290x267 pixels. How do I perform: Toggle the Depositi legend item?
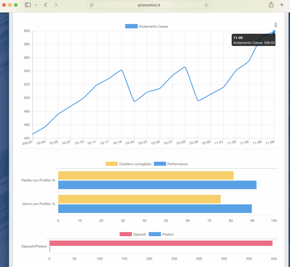133,234
